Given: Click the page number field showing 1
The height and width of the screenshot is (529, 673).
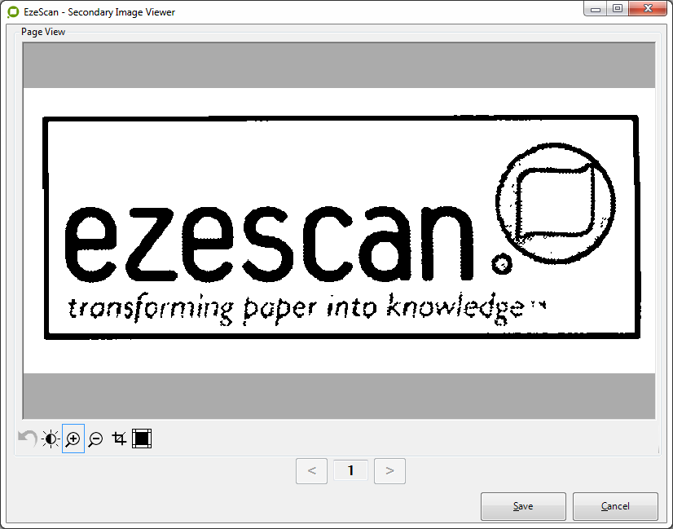Looking at the screenshot, I should (x=350, y=470).
